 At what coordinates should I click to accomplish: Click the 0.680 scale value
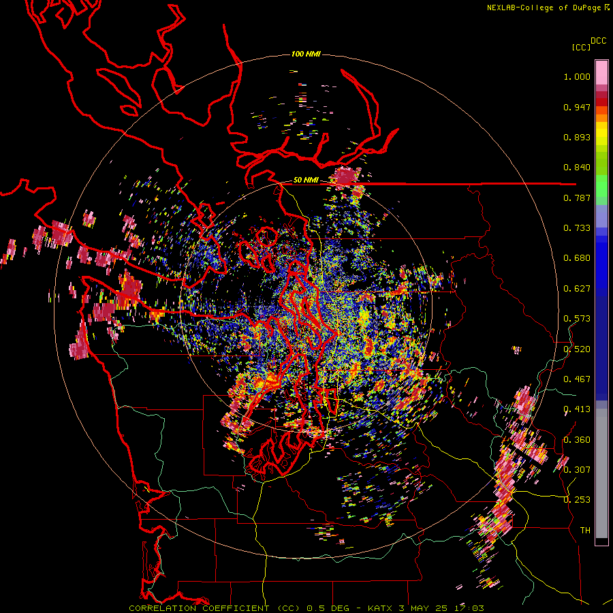click(577, 258)
